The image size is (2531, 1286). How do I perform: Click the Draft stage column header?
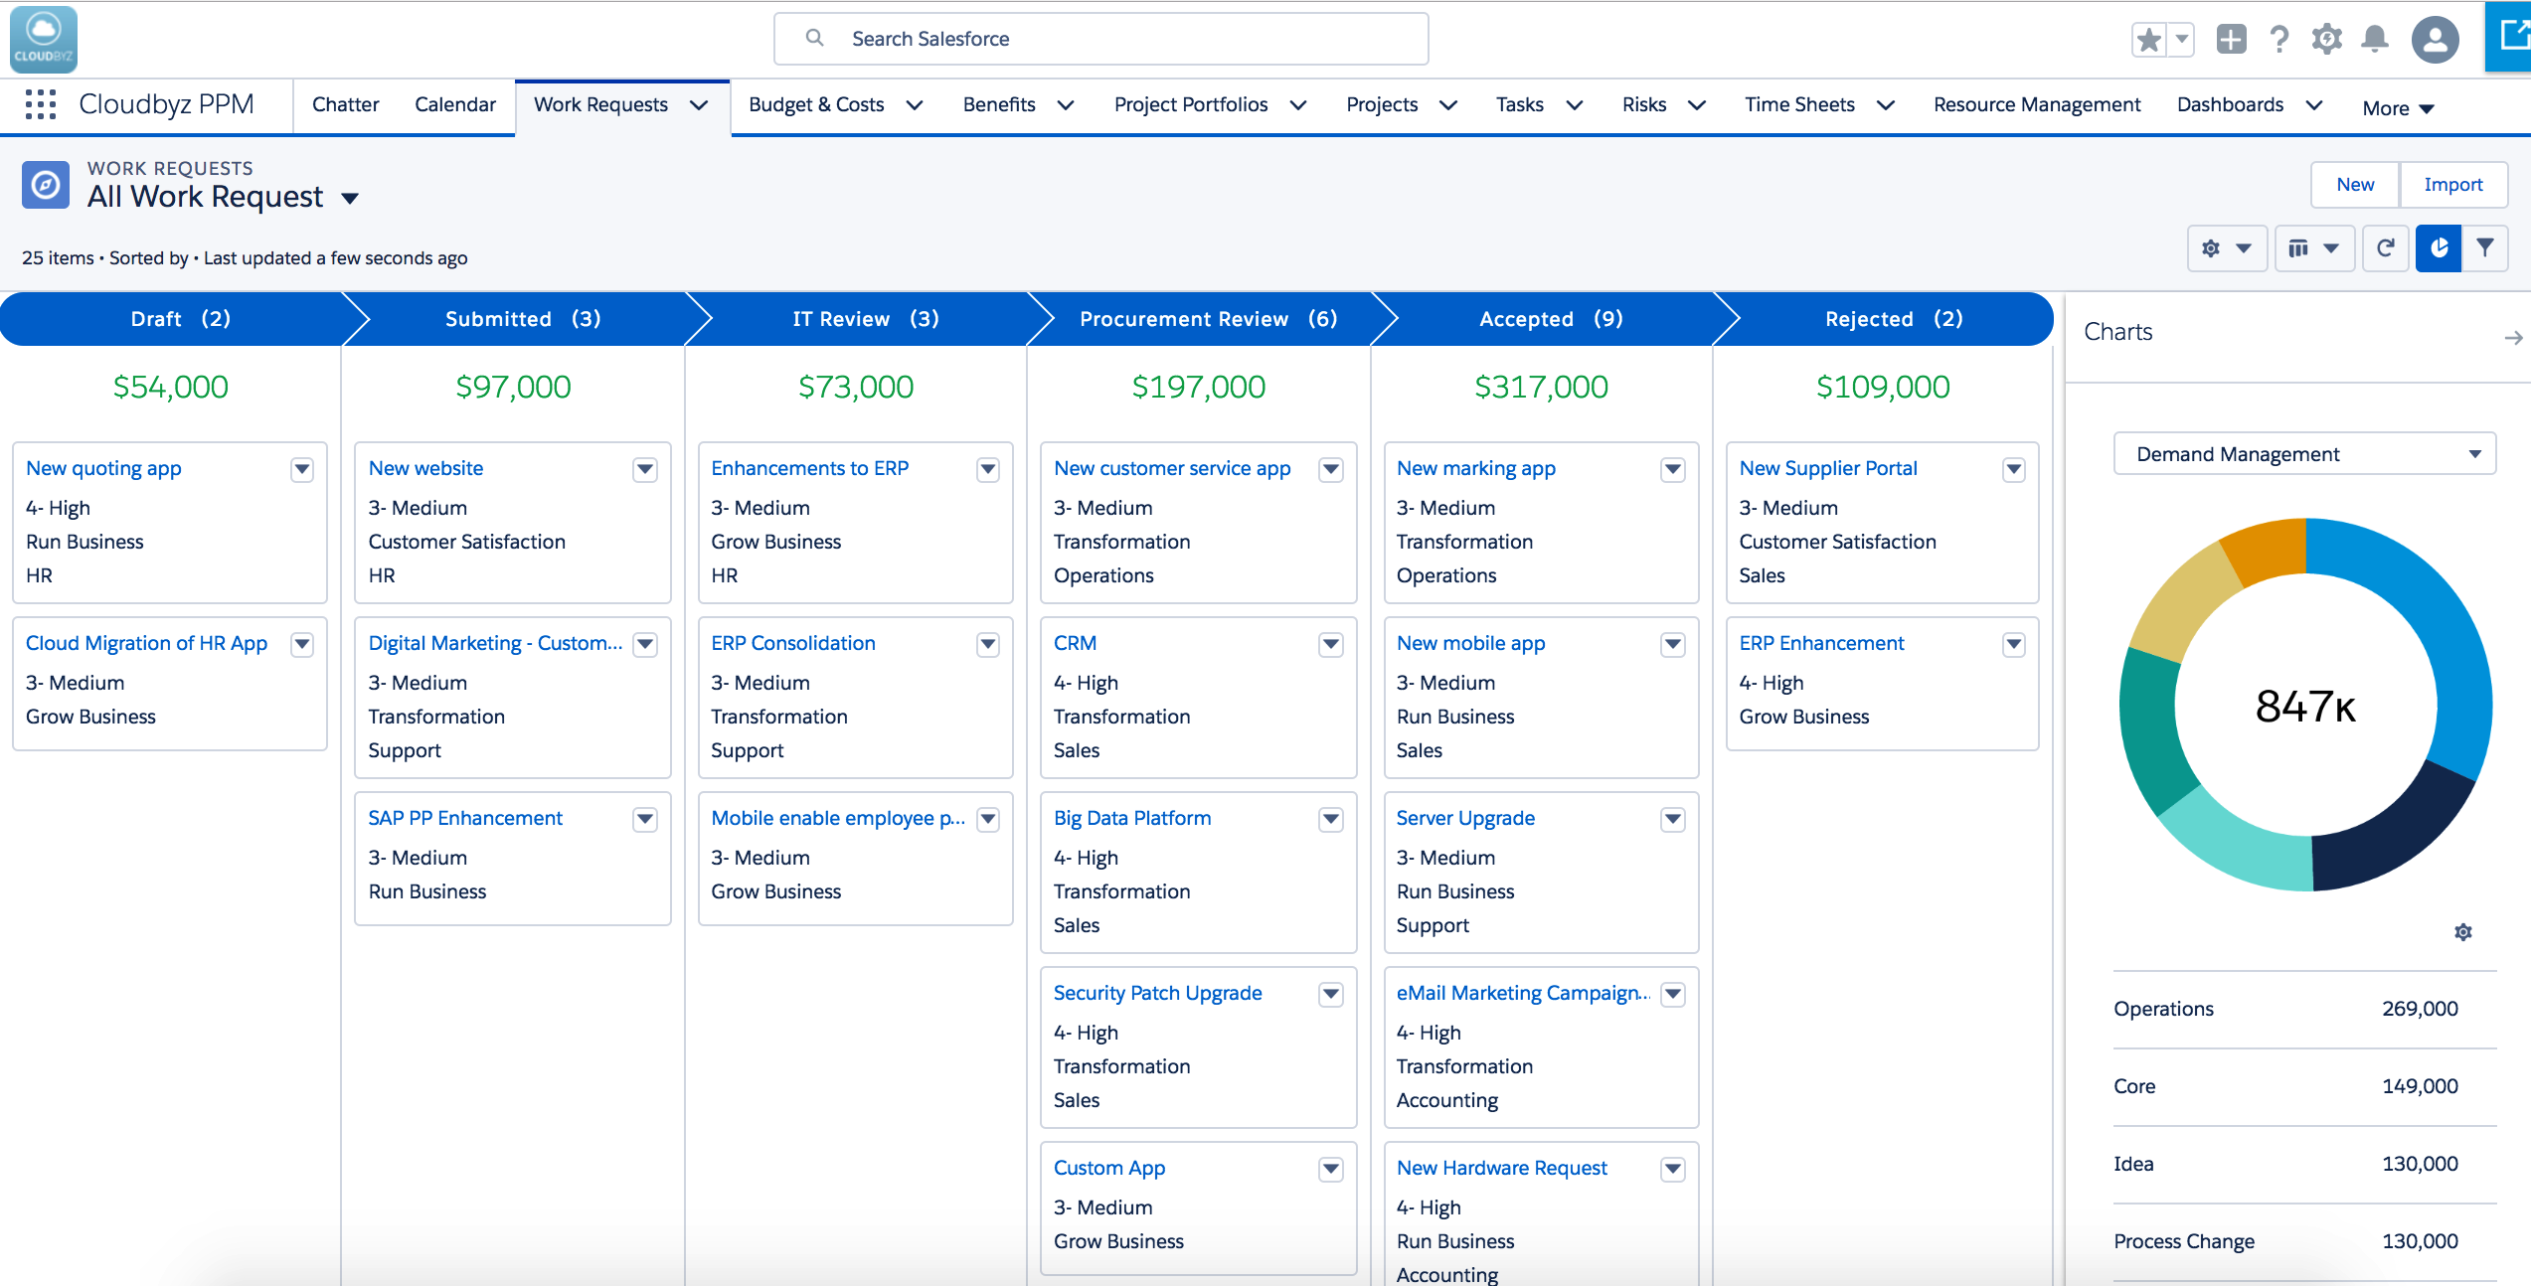180,319
